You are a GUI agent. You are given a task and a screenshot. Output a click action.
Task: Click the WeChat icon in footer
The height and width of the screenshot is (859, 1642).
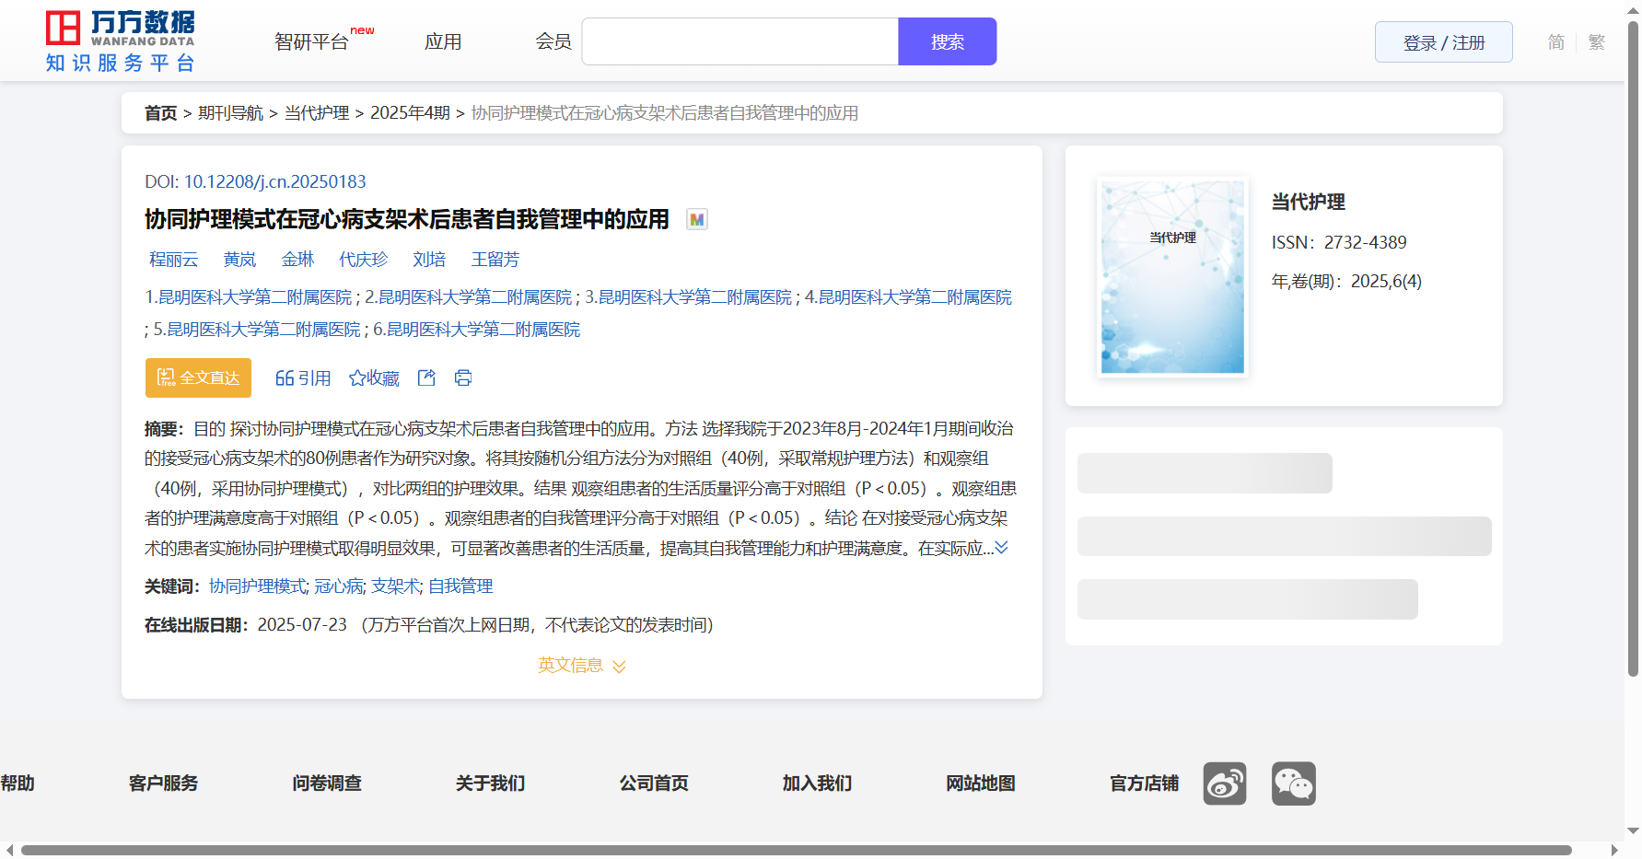tap(1293, 784)
